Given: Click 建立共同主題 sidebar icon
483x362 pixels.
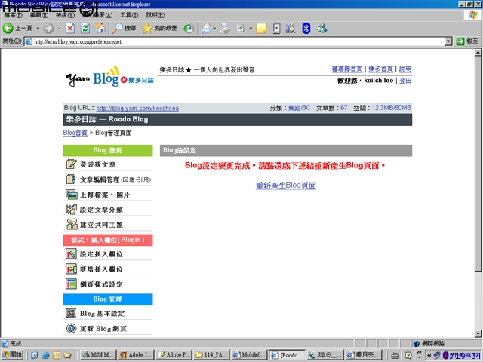Looking at the screenshot, I should coord(72,225).
